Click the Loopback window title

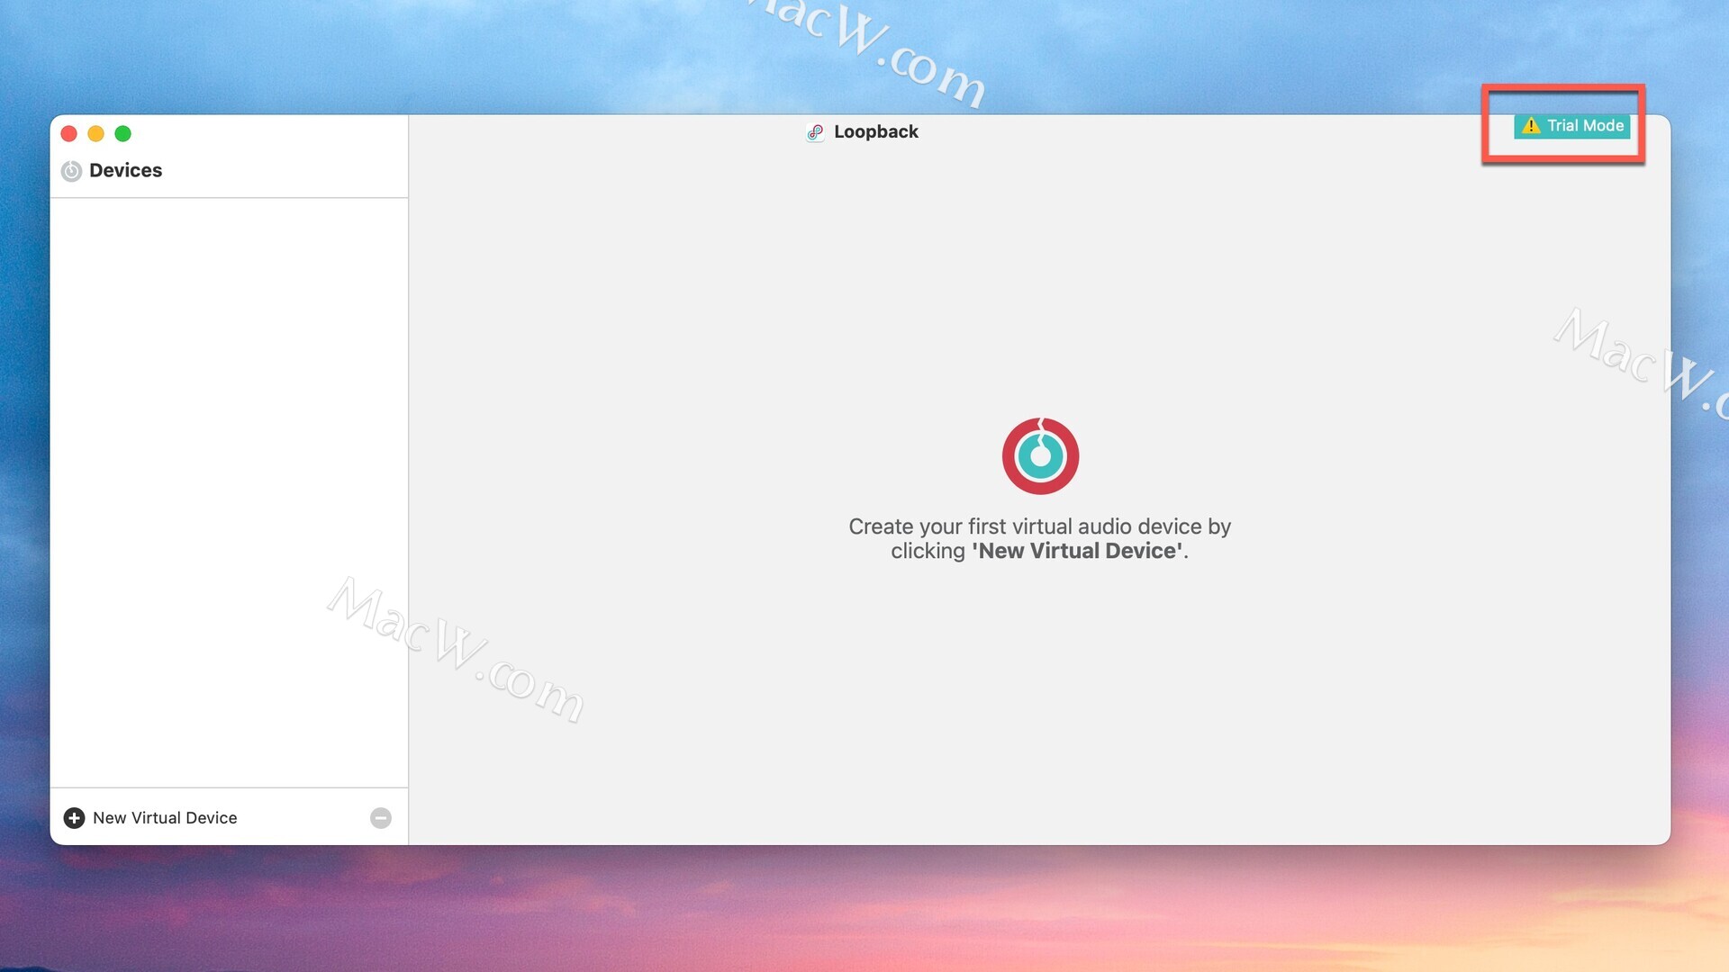coord(875,132)
